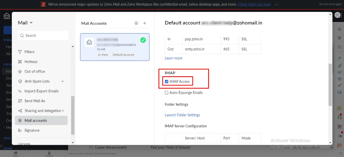This screenshot has height=157, width=344.
Task: Open the Learn more link
Action: click(173, 58)
